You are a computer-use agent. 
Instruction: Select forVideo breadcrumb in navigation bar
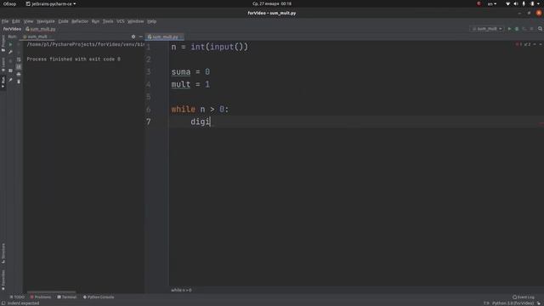(x=12, y=29)
